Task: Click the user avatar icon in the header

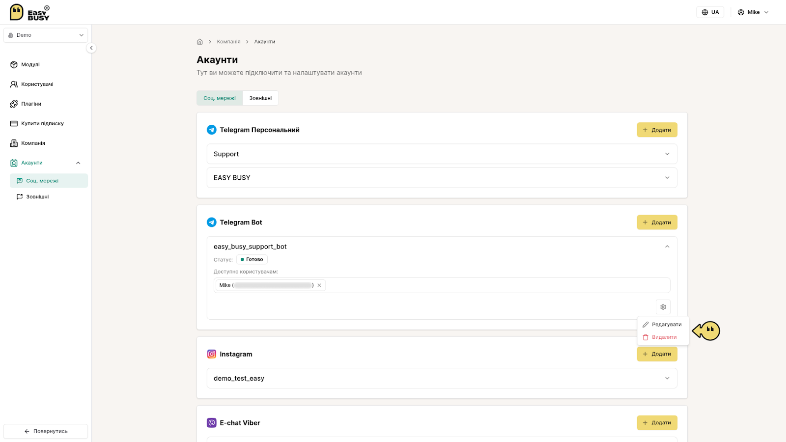Action: click(741, 12)
